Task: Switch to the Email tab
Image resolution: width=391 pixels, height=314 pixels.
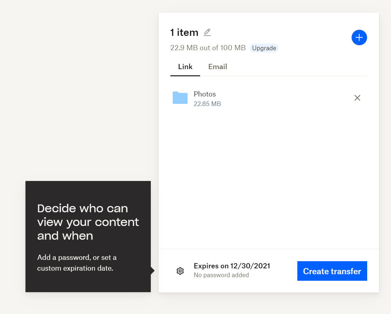Action: coord(217,67)
